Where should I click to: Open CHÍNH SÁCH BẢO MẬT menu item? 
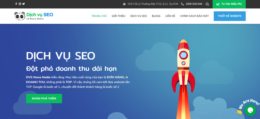194,16
